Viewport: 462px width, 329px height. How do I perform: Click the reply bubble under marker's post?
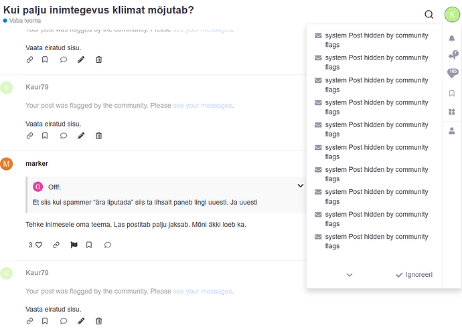[108, 245]
